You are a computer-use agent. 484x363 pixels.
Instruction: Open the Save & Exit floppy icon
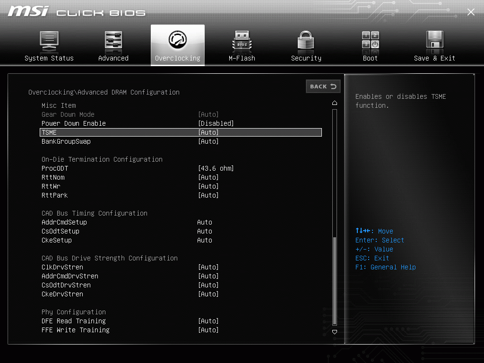pos(435,40)
